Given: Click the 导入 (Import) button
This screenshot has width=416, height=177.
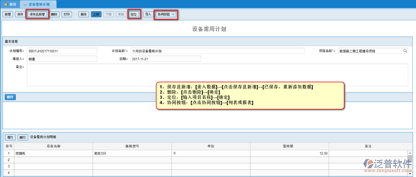Looking at the screenshot, I should coord(148,14).
